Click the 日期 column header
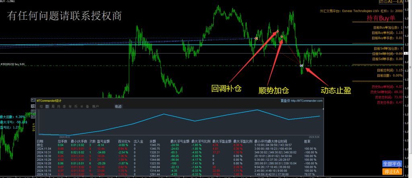 40,141
